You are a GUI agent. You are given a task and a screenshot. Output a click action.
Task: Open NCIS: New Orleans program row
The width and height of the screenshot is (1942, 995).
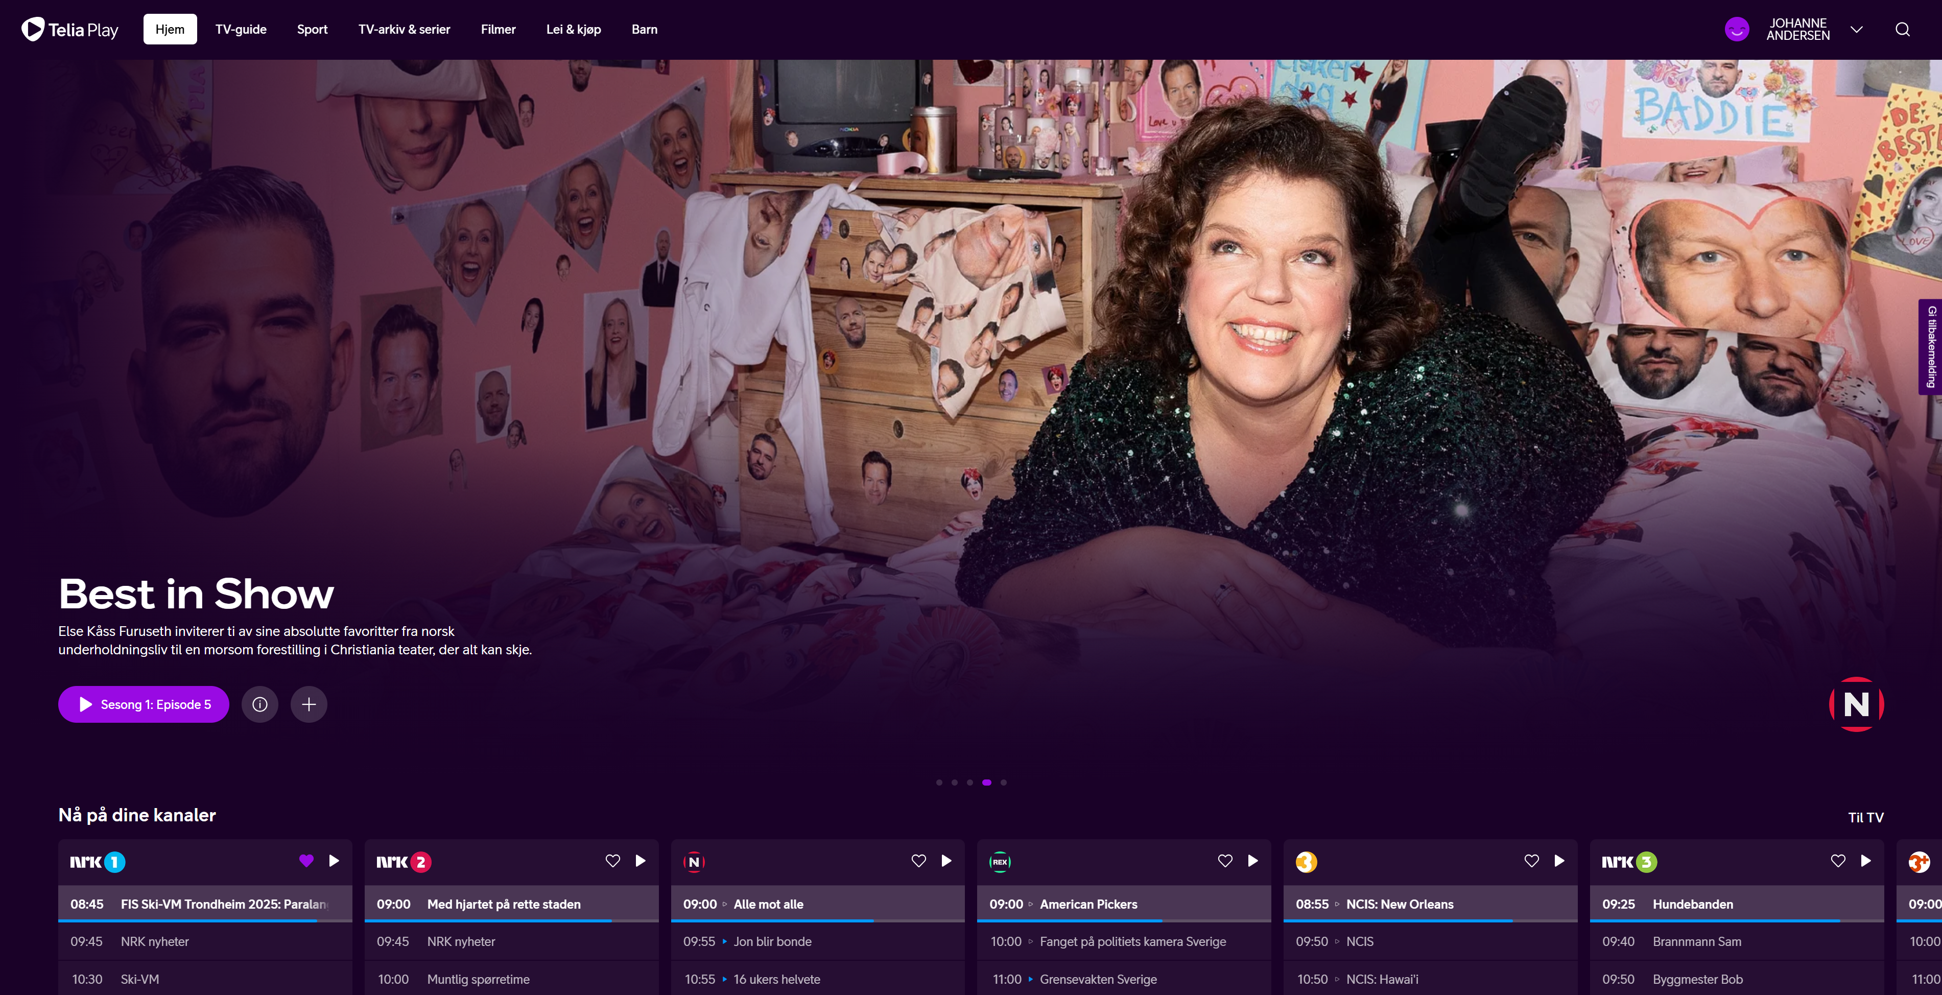pos(1430,904)
